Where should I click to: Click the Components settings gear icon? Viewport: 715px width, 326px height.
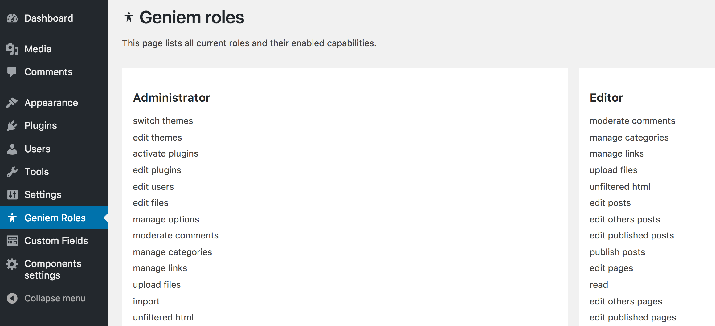12,264
